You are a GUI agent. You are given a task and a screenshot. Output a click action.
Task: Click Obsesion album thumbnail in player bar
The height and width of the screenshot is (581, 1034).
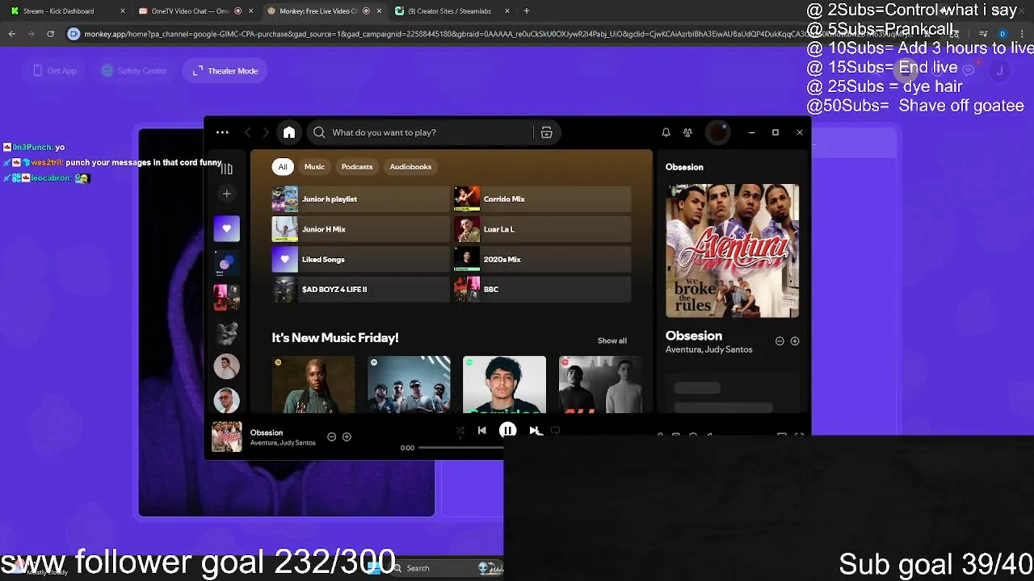226,437
